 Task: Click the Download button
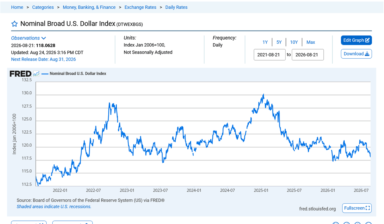coord(356,54)
